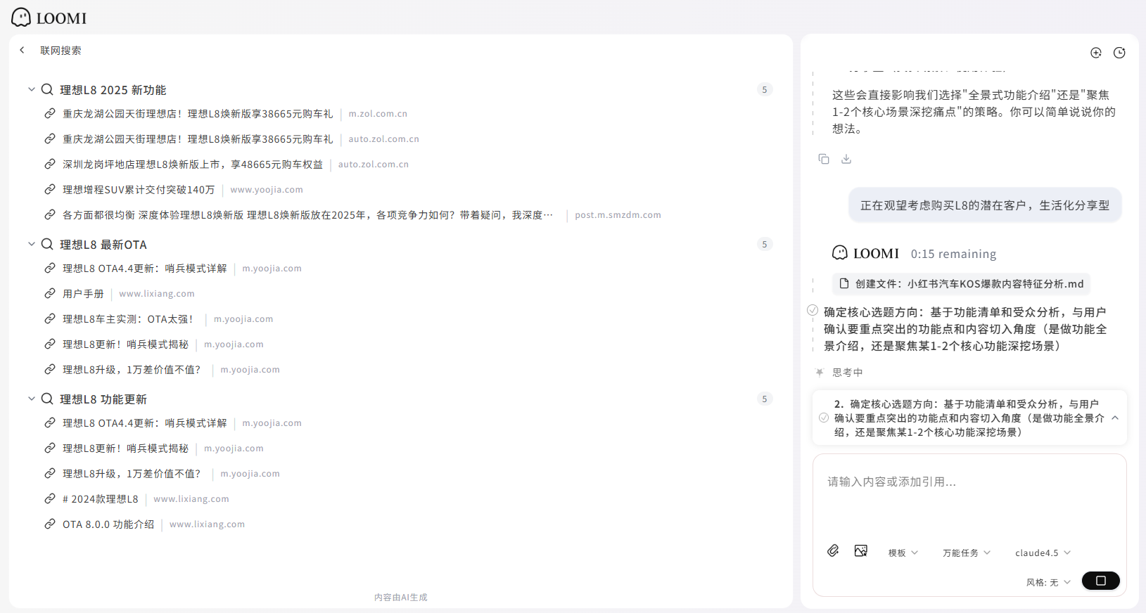Click the back arrow beside 联网搜索
1146x613 pixels.
[23, 50]
